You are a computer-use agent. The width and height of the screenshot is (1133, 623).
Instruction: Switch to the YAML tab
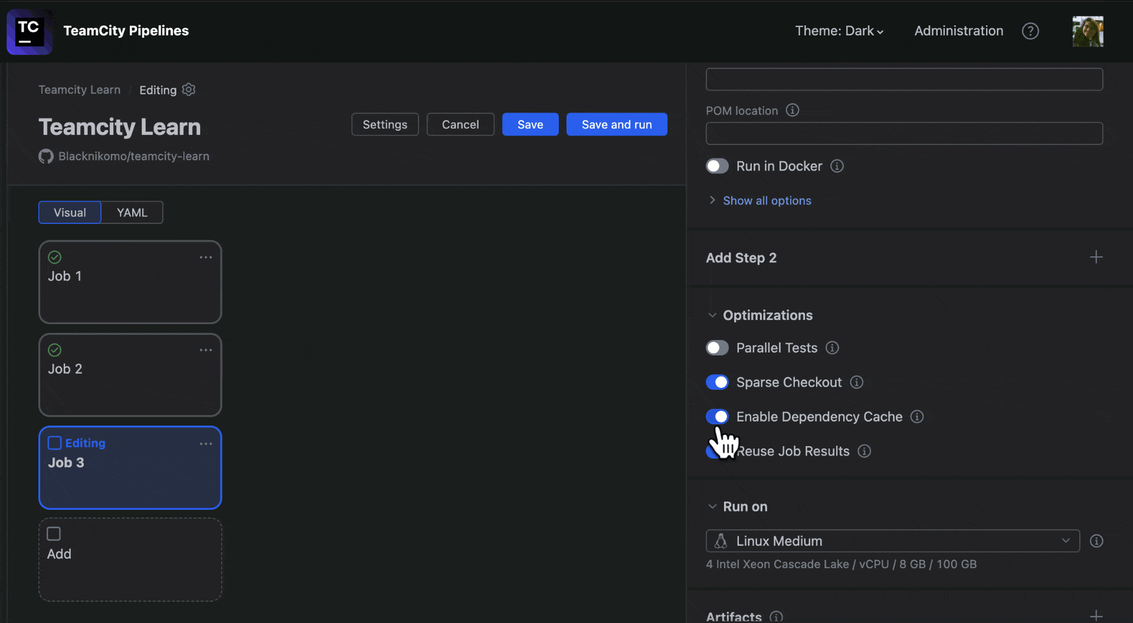[x=132, y=212]
